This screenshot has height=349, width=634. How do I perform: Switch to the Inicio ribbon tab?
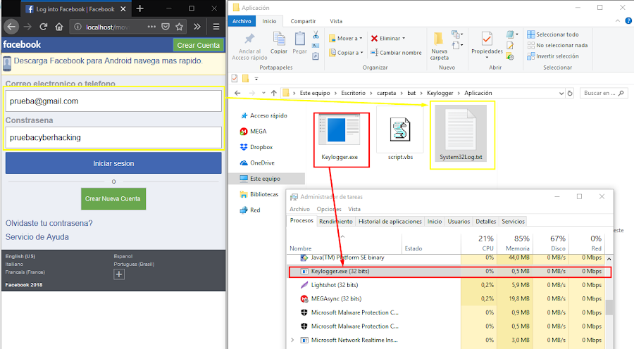pyautogui.click(x=269, y=21)
